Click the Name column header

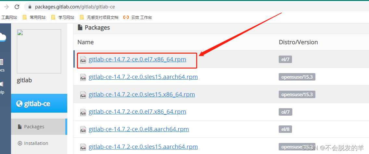pos(86,42)
